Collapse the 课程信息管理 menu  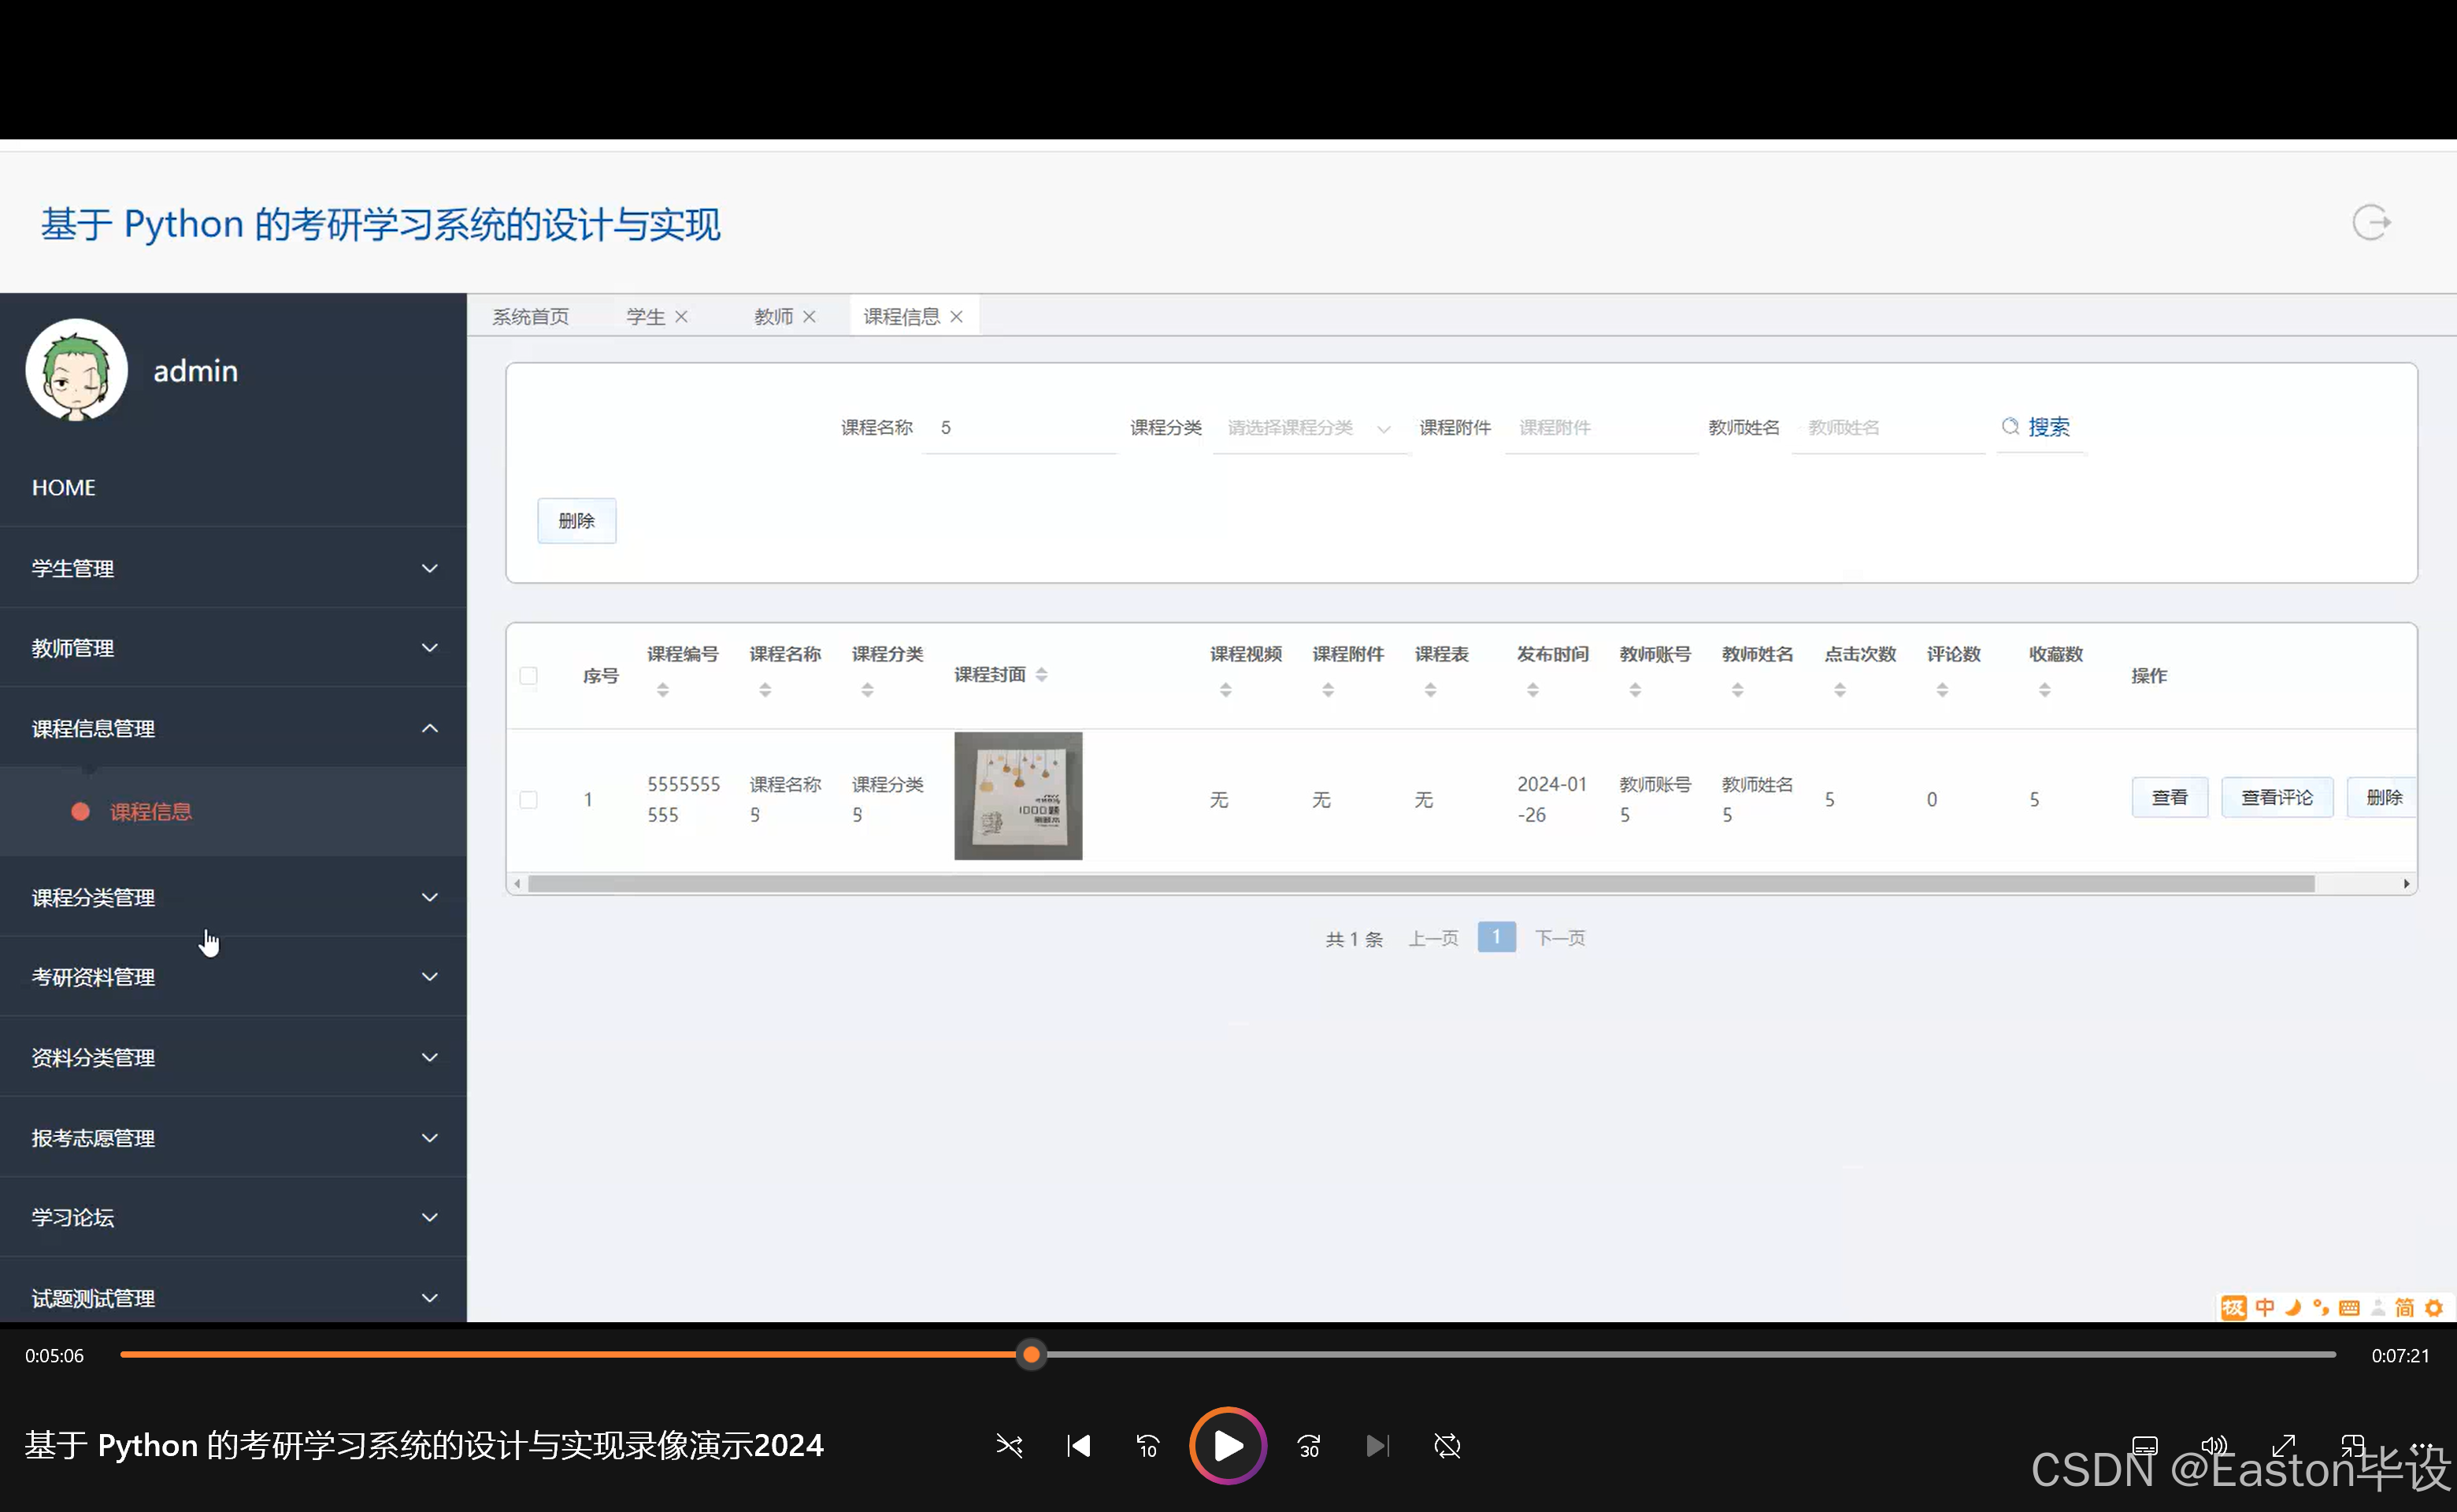[233, 728]
